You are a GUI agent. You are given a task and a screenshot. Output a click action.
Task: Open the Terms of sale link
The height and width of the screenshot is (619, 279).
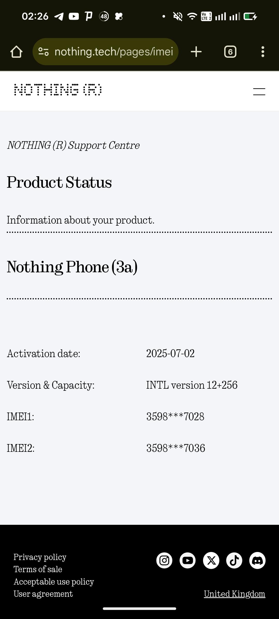38,569
